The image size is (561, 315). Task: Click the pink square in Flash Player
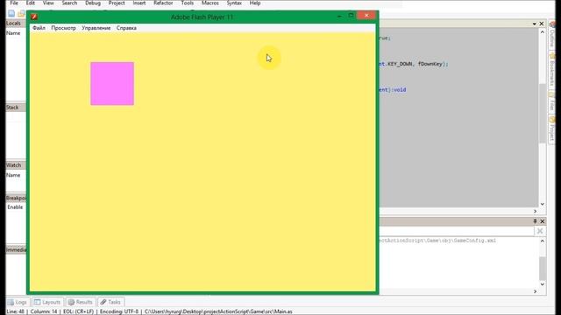(x=112, y=84)
